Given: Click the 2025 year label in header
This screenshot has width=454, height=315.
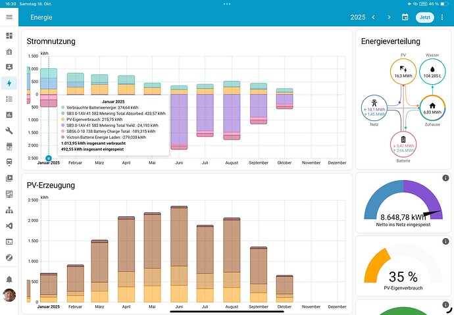Looking at the screenshot, I should point(358,17).
